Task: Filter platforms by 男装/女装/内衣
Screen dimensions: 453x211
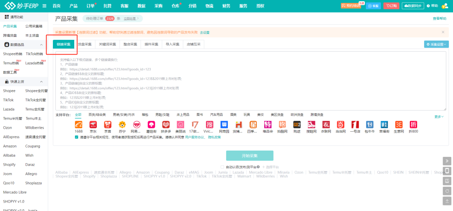Action: coord(124,115)
